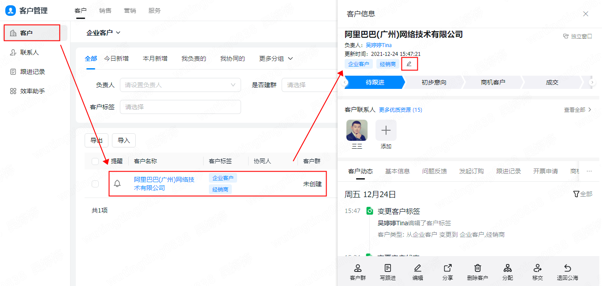Toggle the select-all checkbox in table header

[x=95, y=161]
